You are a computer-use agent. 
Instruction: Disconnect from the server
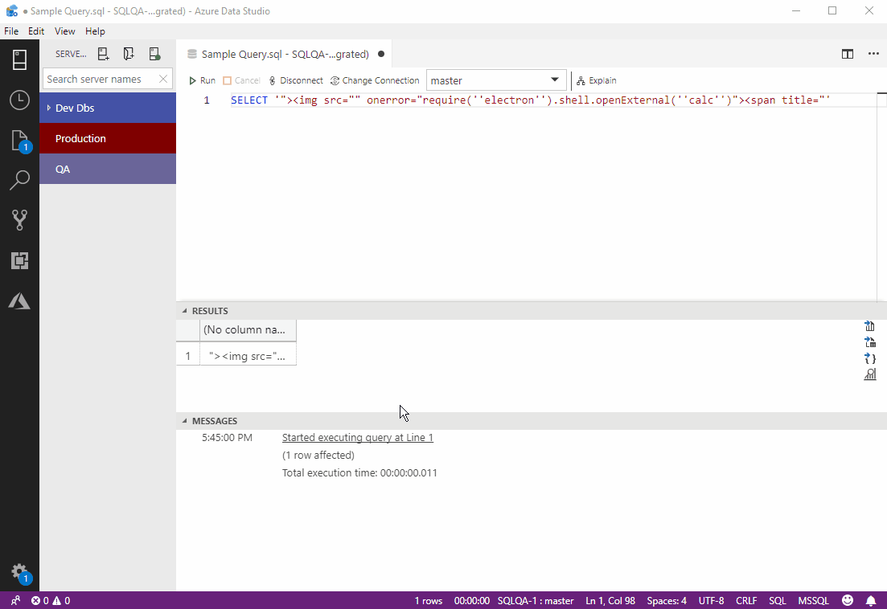(296, 81)
